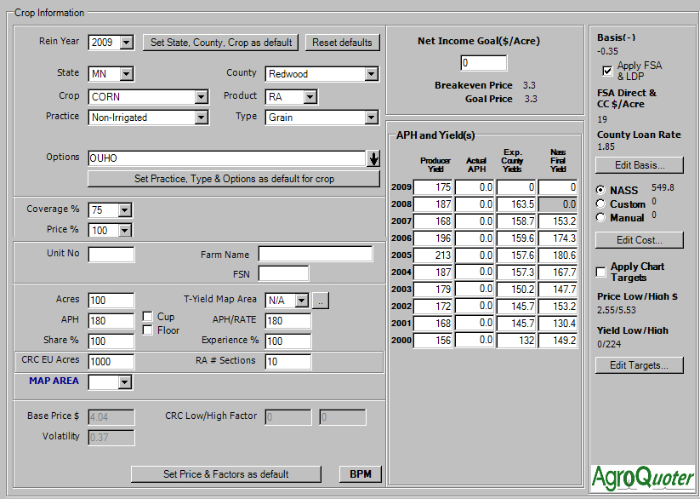
Task: Click the RA # Sections field
Action: pos(288,362)
